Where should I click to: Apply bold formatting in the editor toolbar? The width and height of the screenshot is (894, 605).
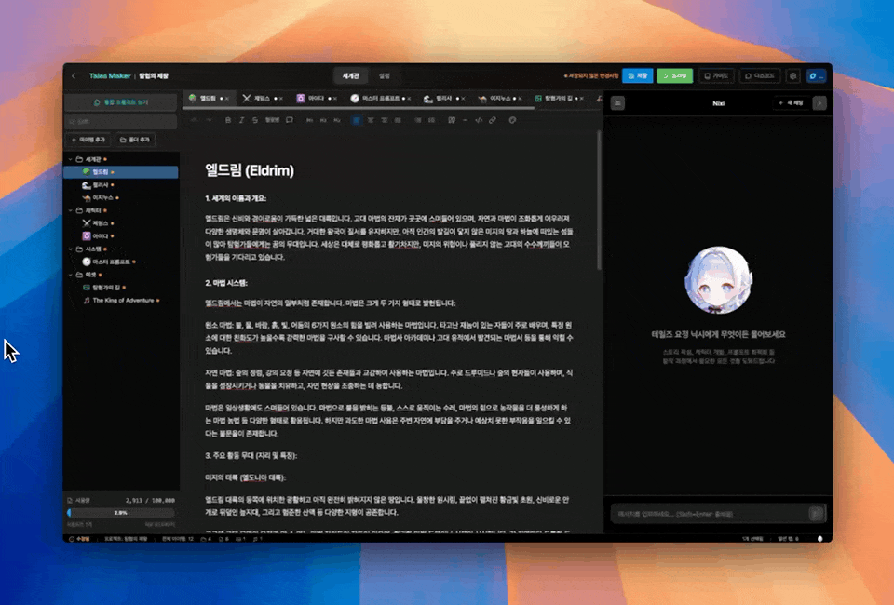click(229, 120)
